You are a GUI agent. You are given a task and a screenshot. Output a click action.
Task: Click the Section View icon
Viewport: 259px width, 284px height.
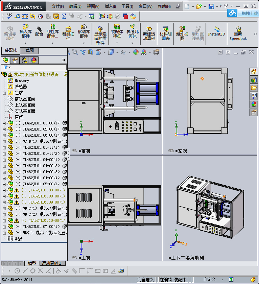pos(91,52)
